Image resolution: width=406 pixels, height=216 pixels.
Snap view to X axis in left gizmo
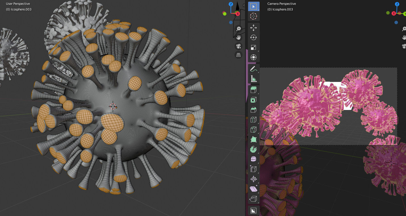pyautogui.click(x=238, y=13)
